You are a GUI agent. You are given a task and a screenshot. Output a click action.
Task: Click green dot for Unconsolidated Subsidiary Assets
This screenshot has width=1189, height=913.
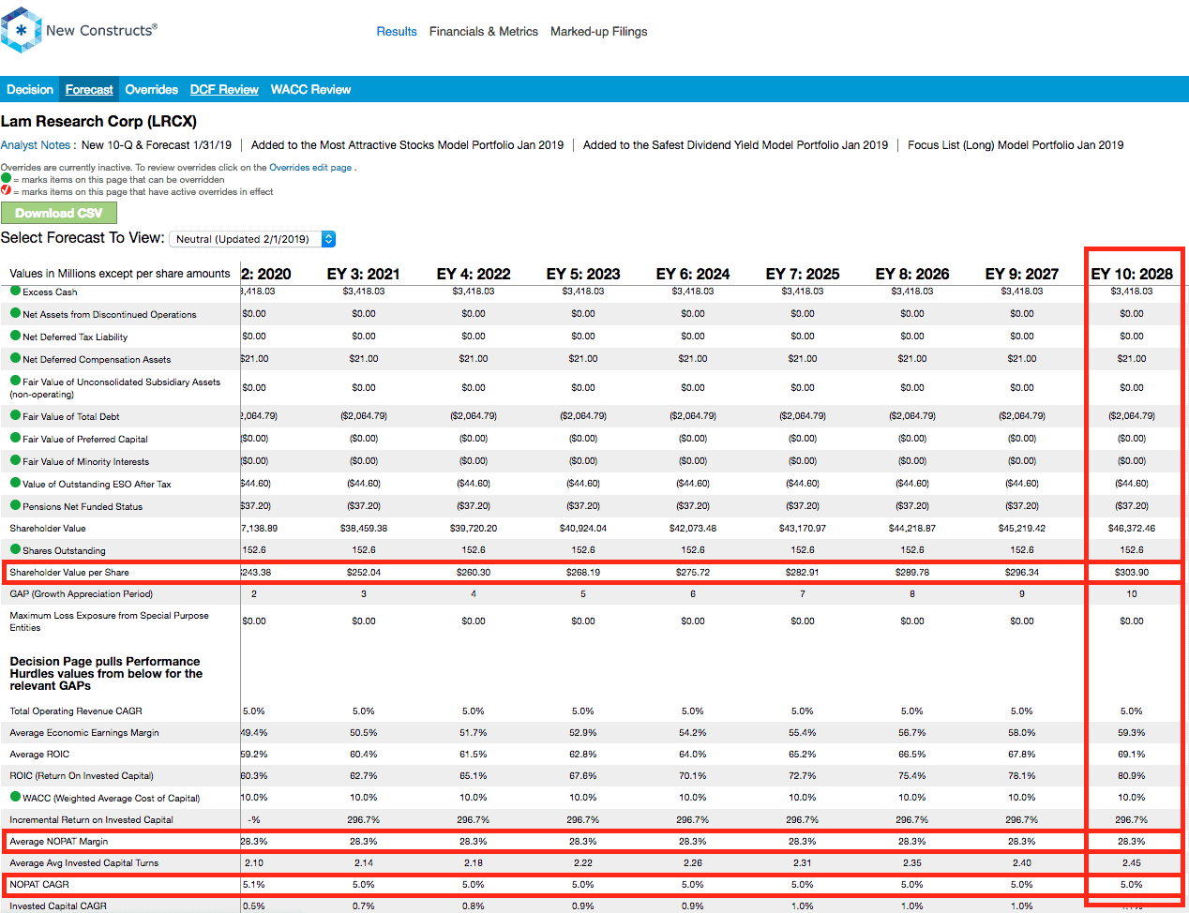pyautogui.click(x=15, y=381)
